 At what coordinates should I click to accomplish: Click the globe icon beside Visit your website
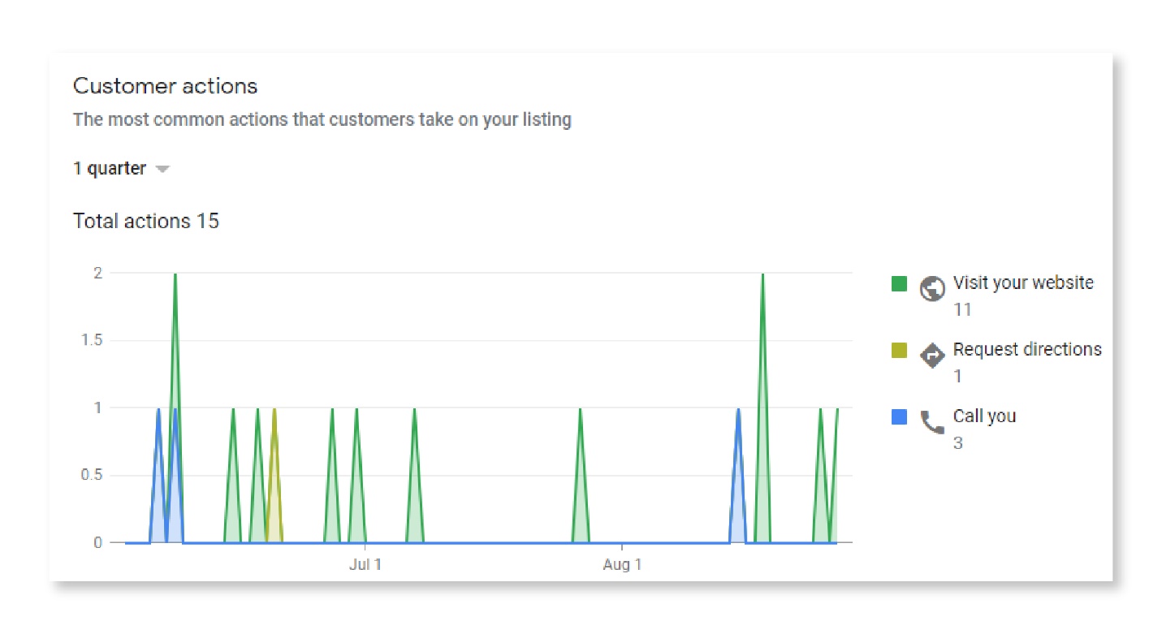click(x=931, y=289)
